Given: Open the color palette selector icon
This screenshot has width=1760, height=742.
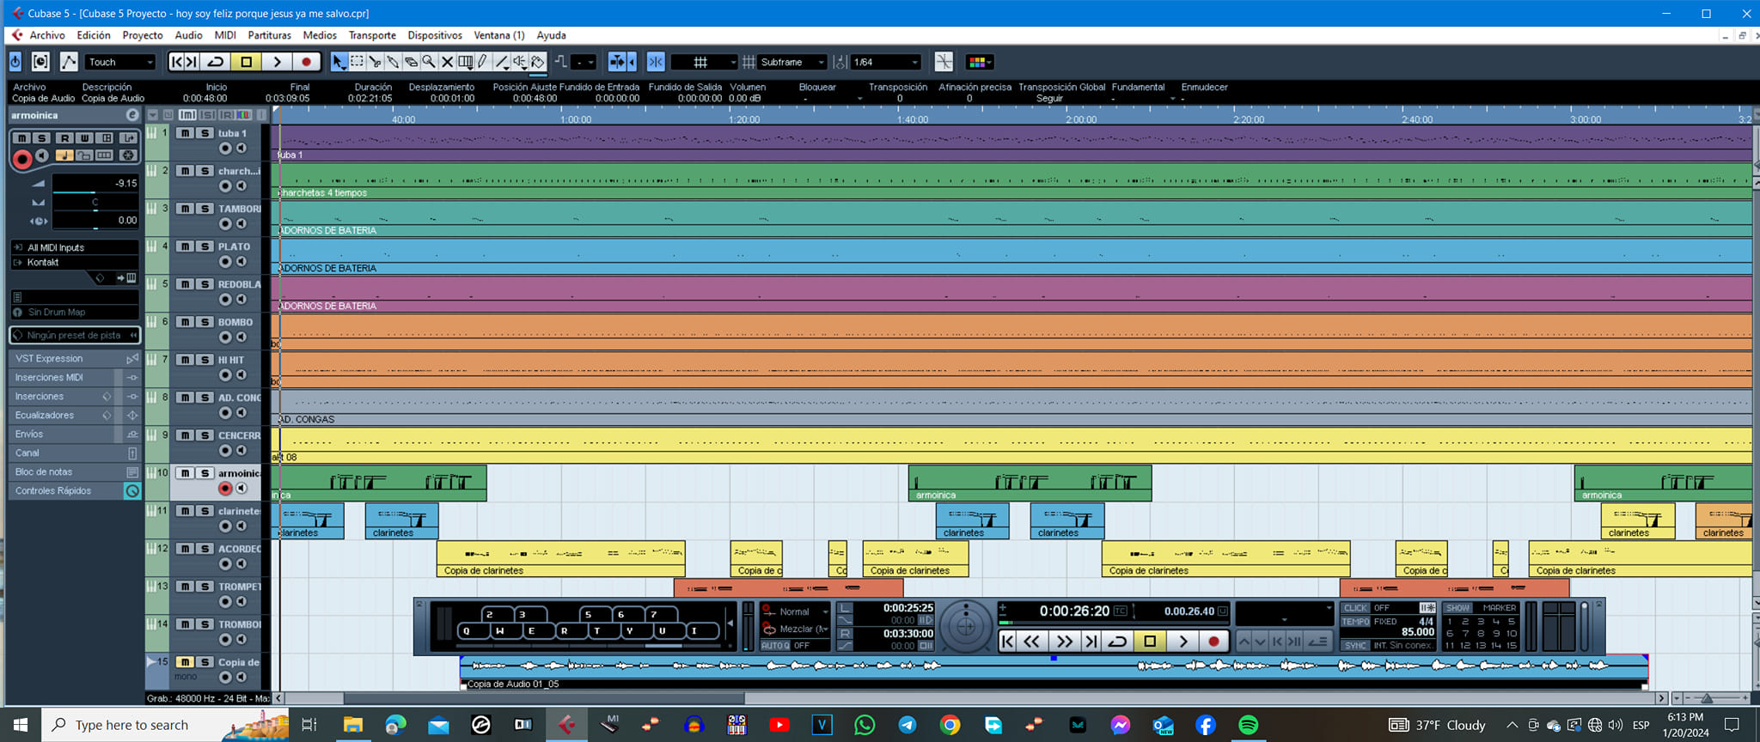Looking at the screenshot, I should 979,62.
